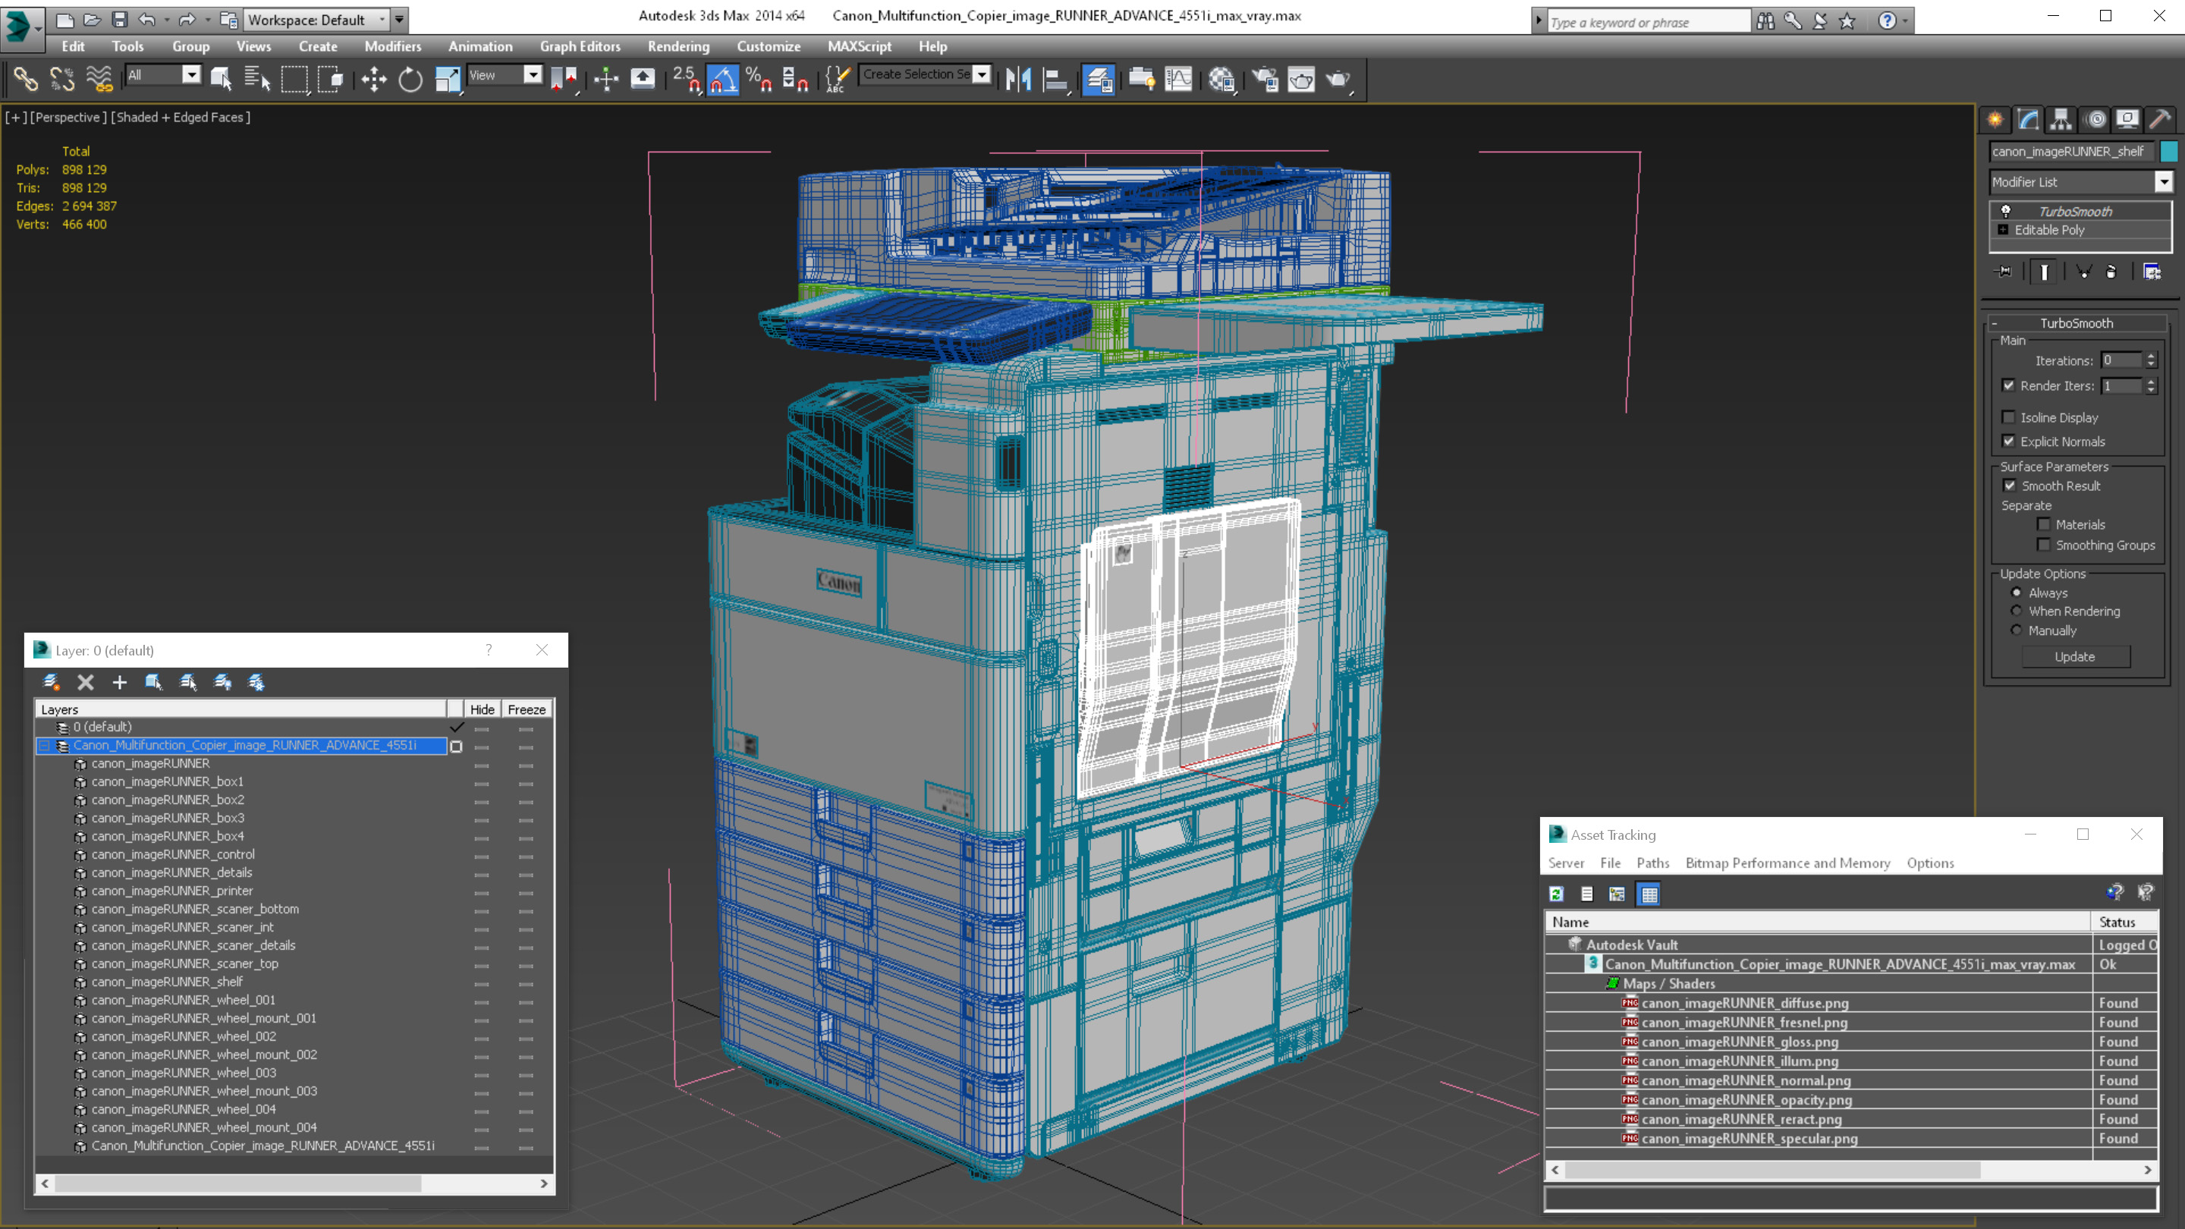Open Manage Layers toolbar button
The image size is (2185, 1229).
point(1099,79)
